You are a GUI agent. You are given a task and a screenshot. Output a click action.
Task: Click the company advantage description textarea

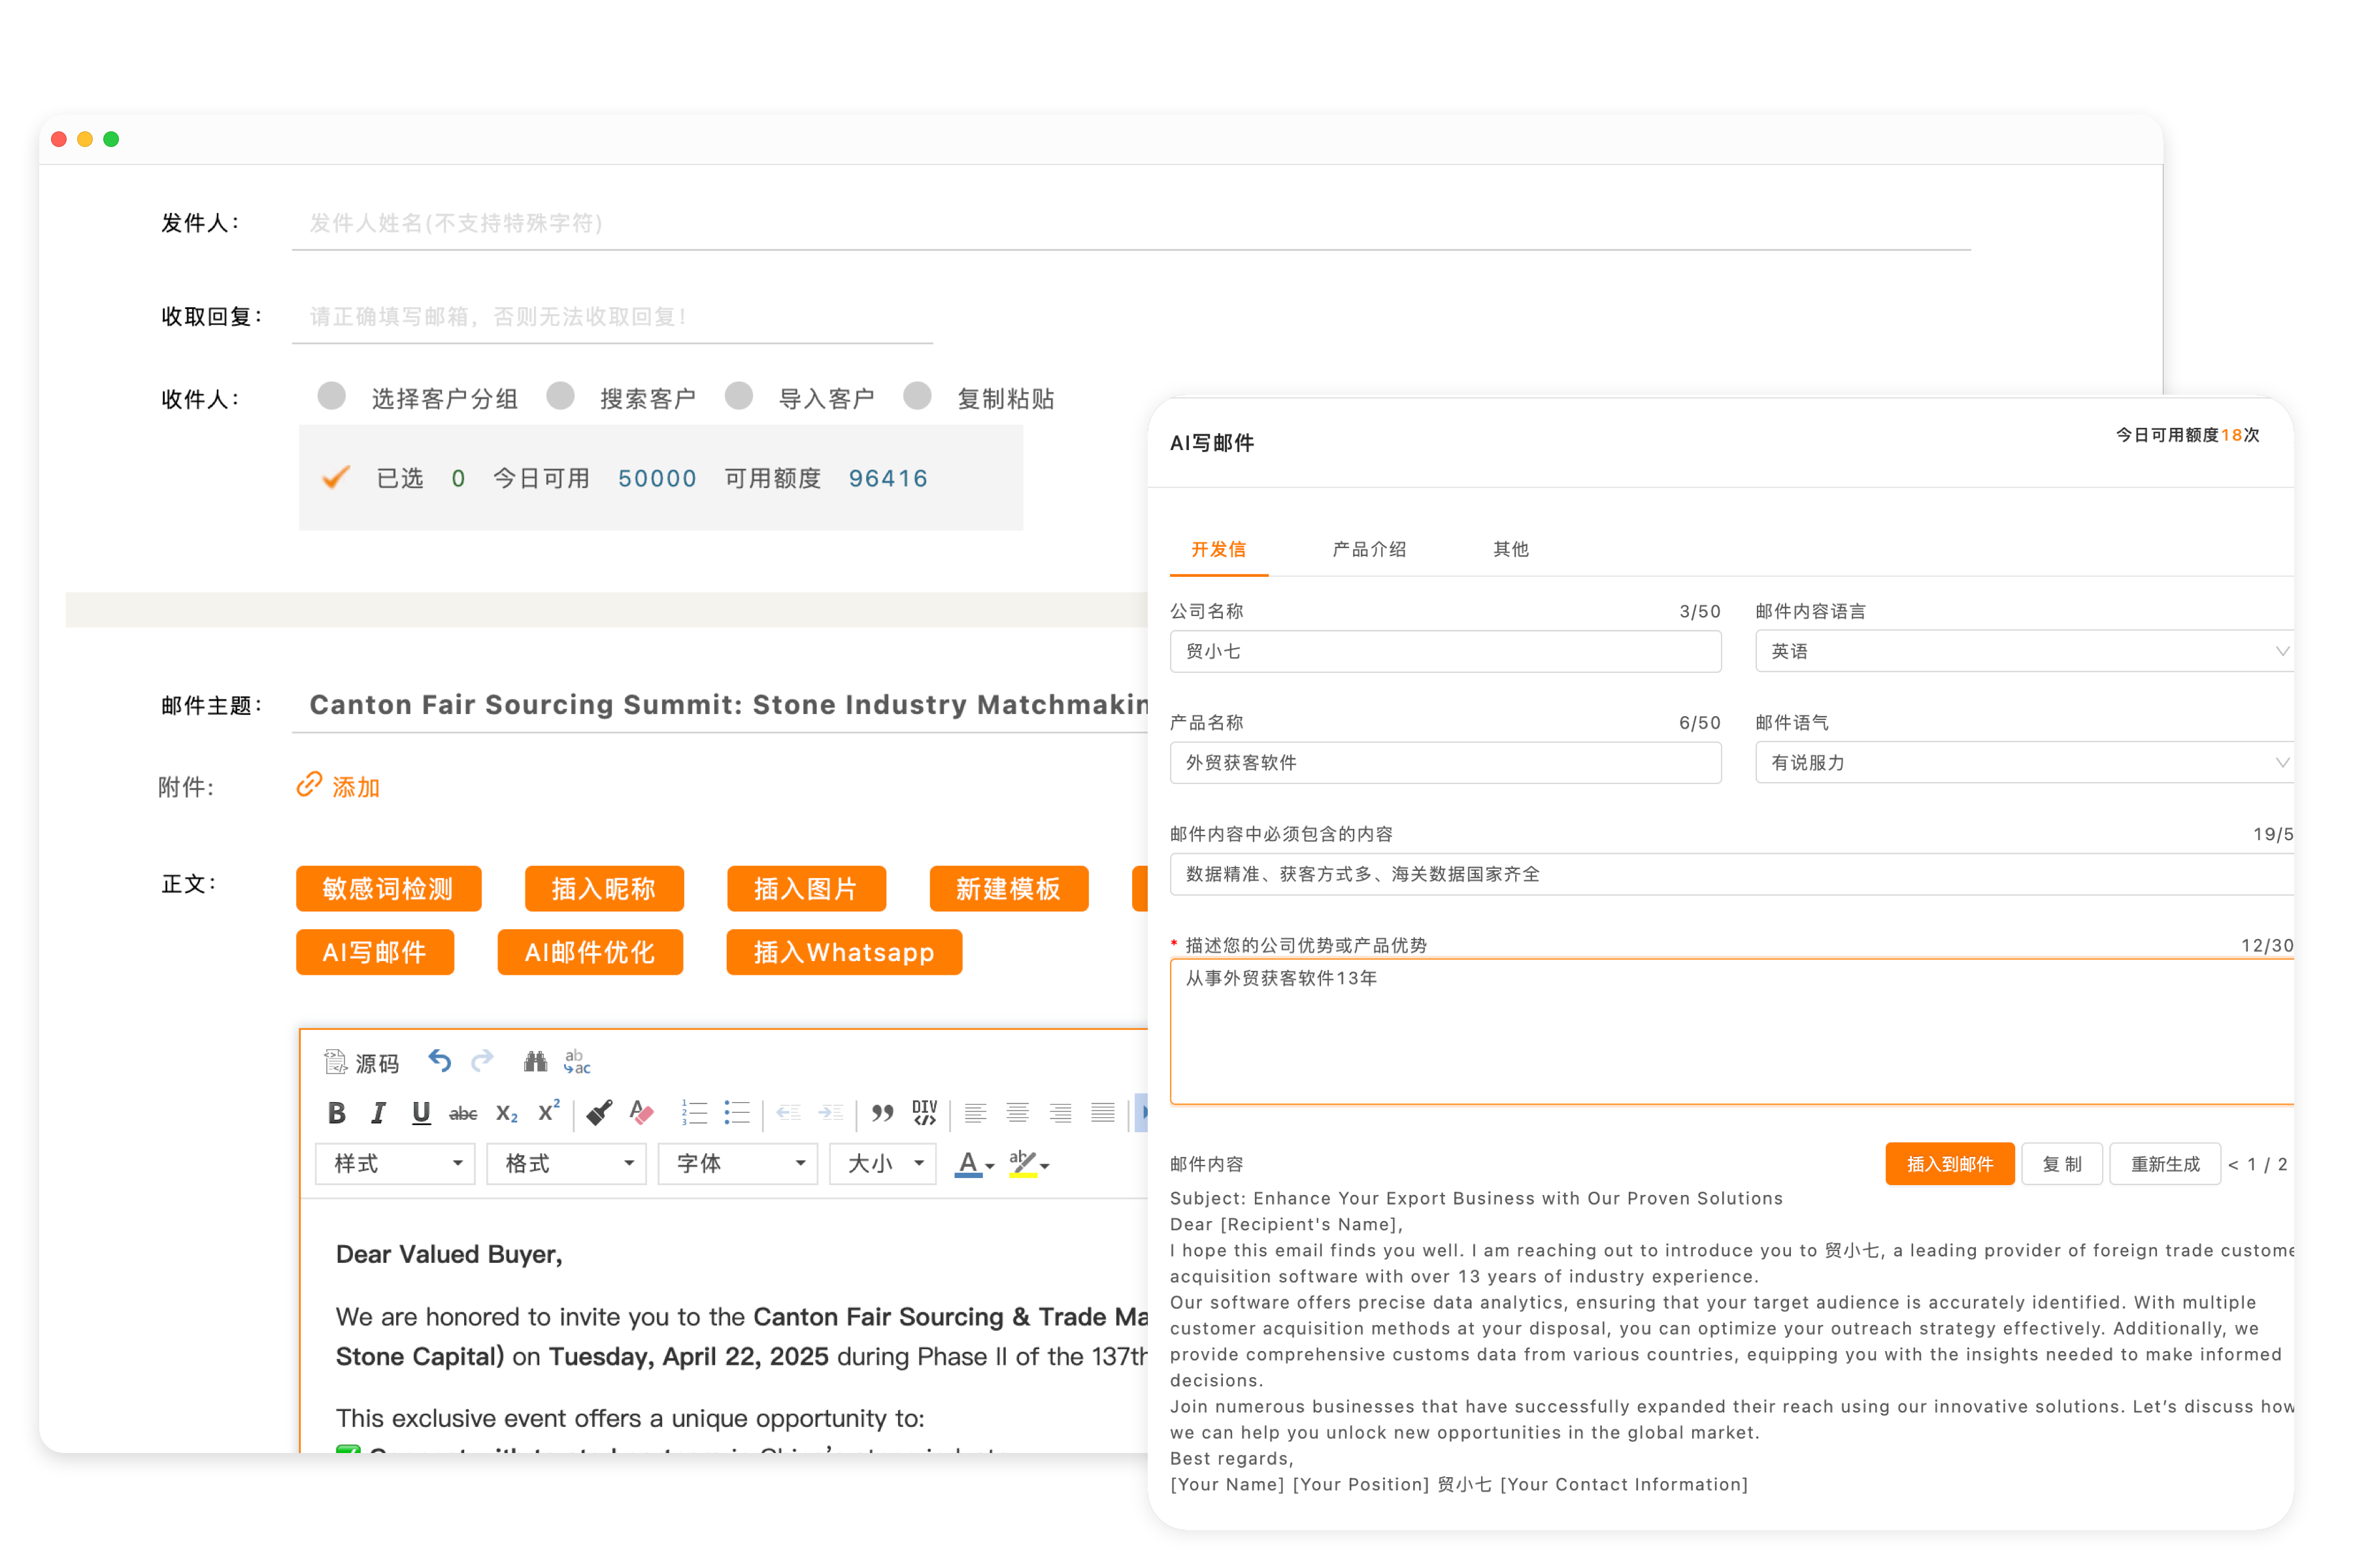pos(1731,1031)
